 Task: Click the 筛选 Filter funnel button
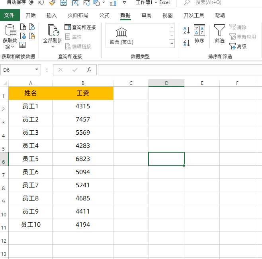click(x=219, y=34)
